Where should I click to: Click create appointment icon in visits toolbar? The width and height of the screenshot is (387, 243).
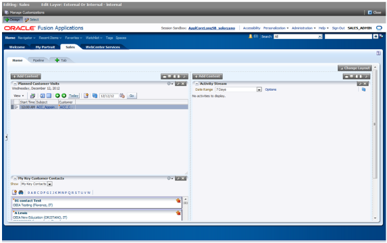point(86,96)
